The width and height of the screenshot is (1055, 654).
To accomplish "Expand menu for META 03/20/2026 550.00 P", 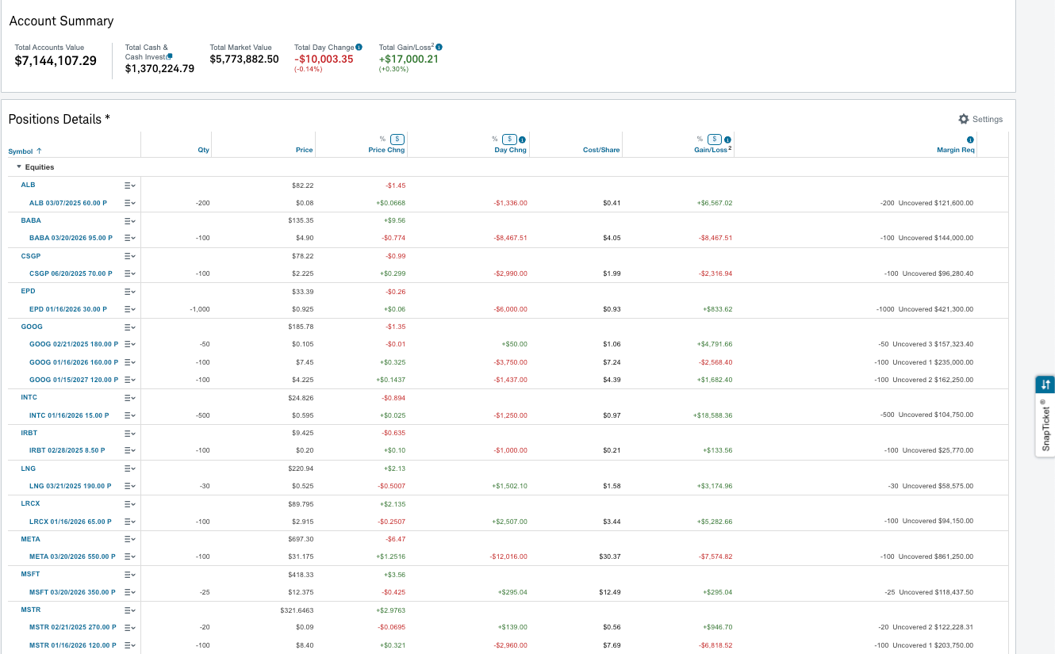I will click(x=130, y=556).
